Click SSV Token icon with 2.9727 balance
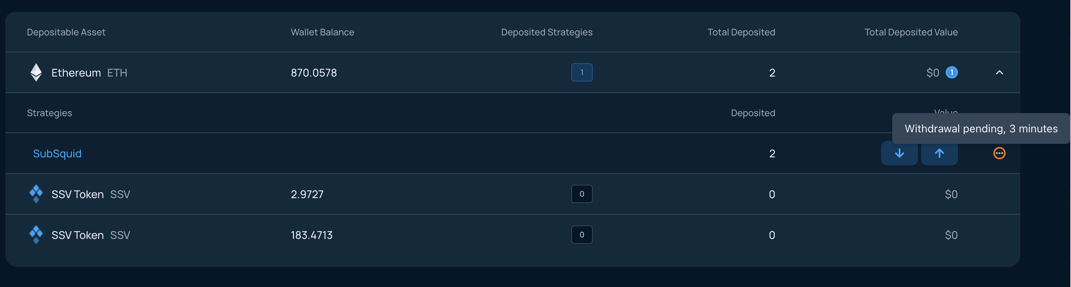Screen dimensions: 1071x287 click(x=36, y=194)
